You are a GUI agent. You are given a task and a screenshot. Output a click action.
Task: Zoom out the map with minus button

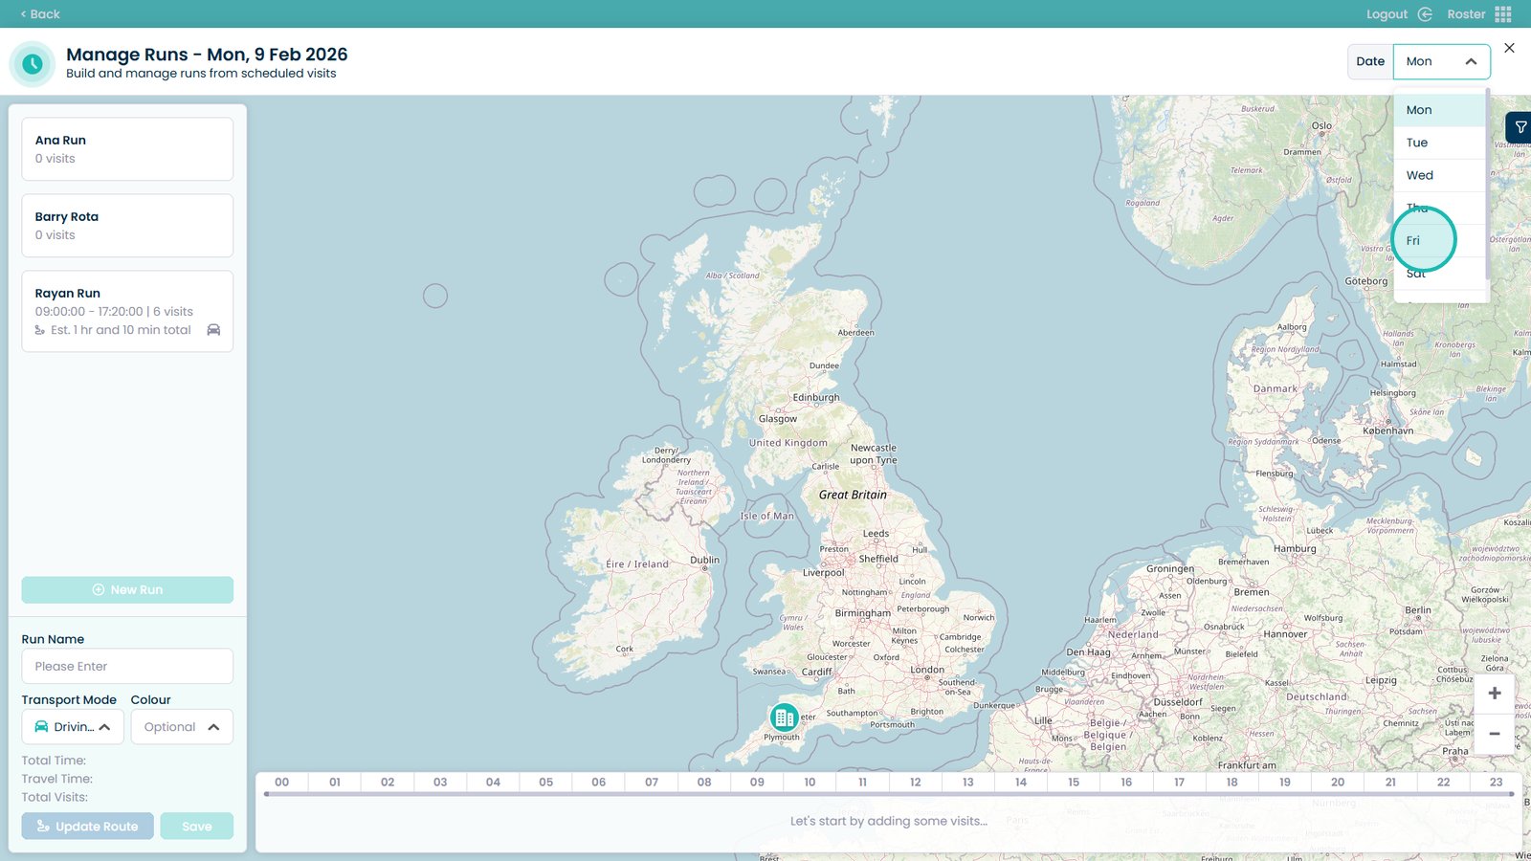pos(1494,734)
